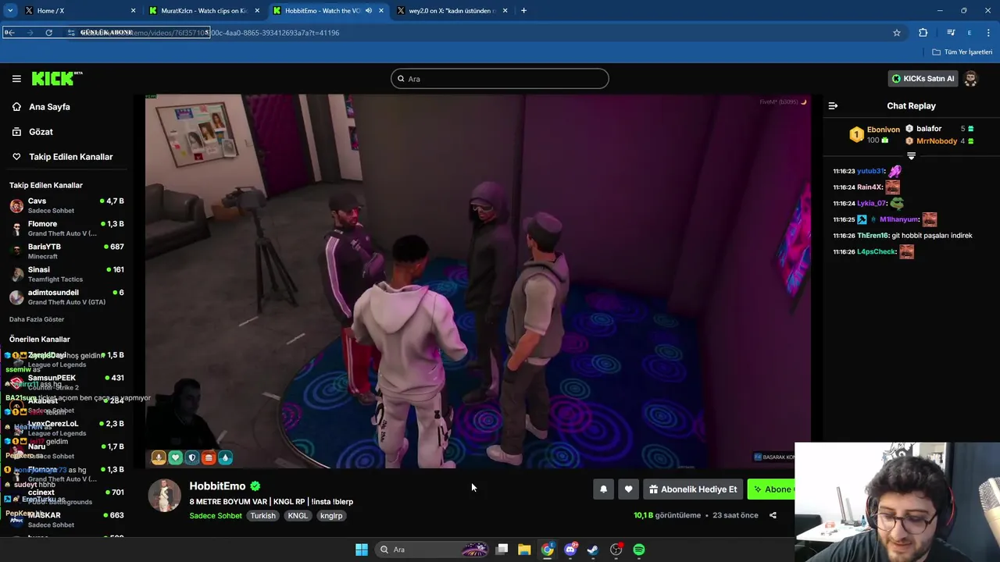Screen dimensions: 1000x562
Task: Open Sinasi channel in sidebar
Action: (x=66, y=274)
